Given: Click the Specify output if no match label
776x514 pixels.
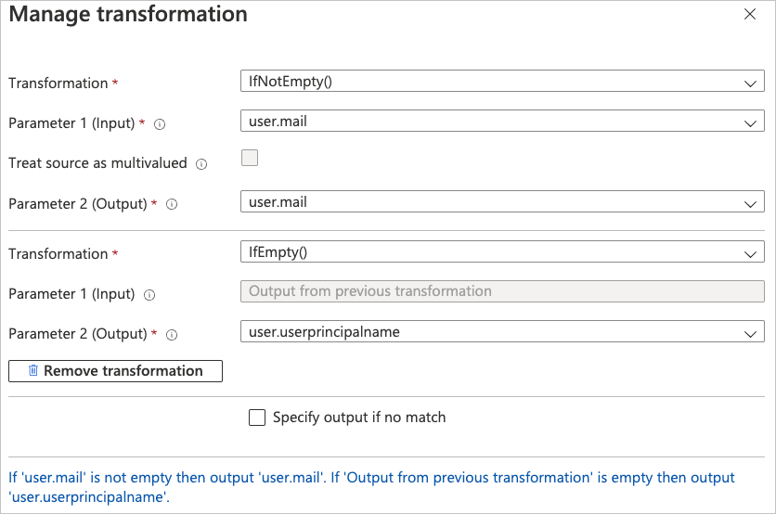Looking at the screenshot, I should pos(359,418).
